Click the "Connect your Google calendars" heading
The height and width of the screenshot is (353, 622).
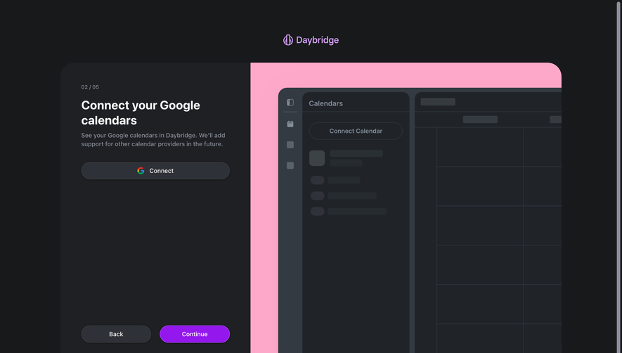tap(141, 113)
